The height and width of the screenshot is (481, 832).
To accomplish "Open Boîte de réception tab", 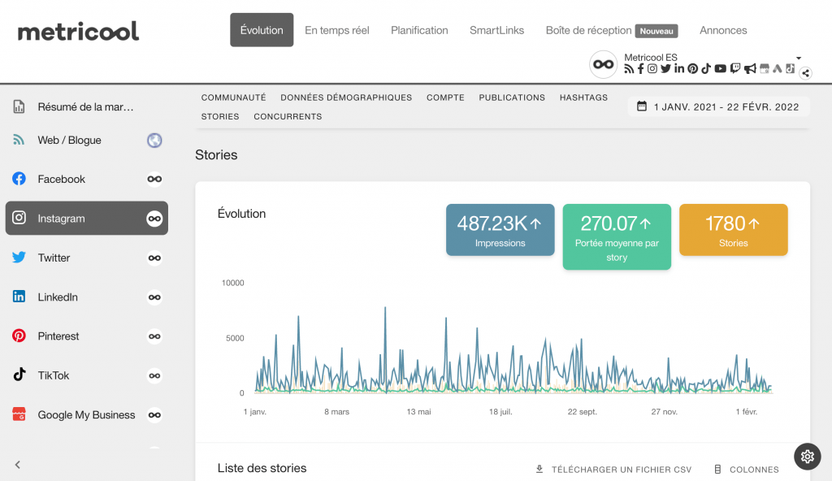I will [x=588, y=30].
